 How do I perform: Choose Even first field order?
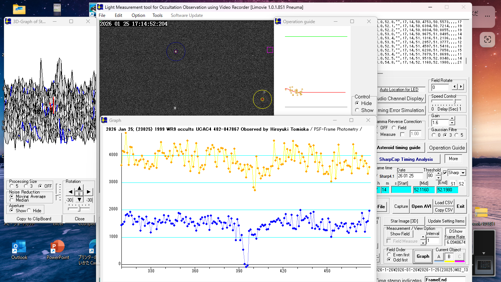point(390,254)
